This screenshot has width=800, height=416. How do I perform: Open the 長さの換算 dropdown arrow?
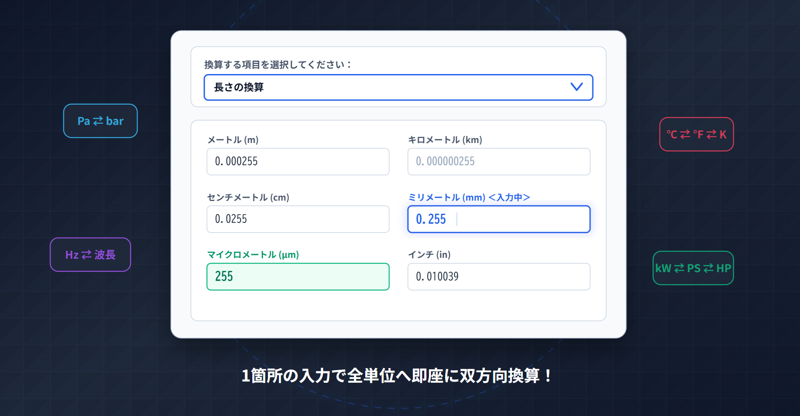(576, 87)
